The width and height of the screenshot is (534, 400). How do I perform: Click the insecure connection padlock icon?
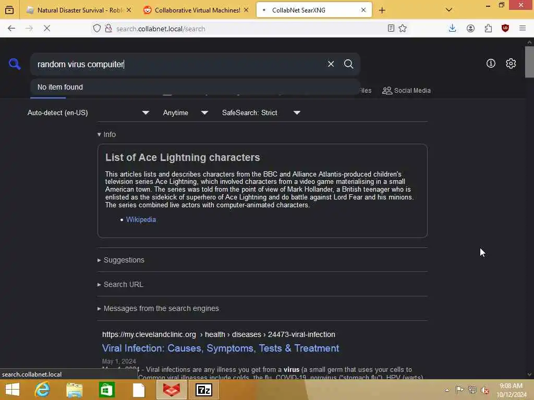[108, 29]
